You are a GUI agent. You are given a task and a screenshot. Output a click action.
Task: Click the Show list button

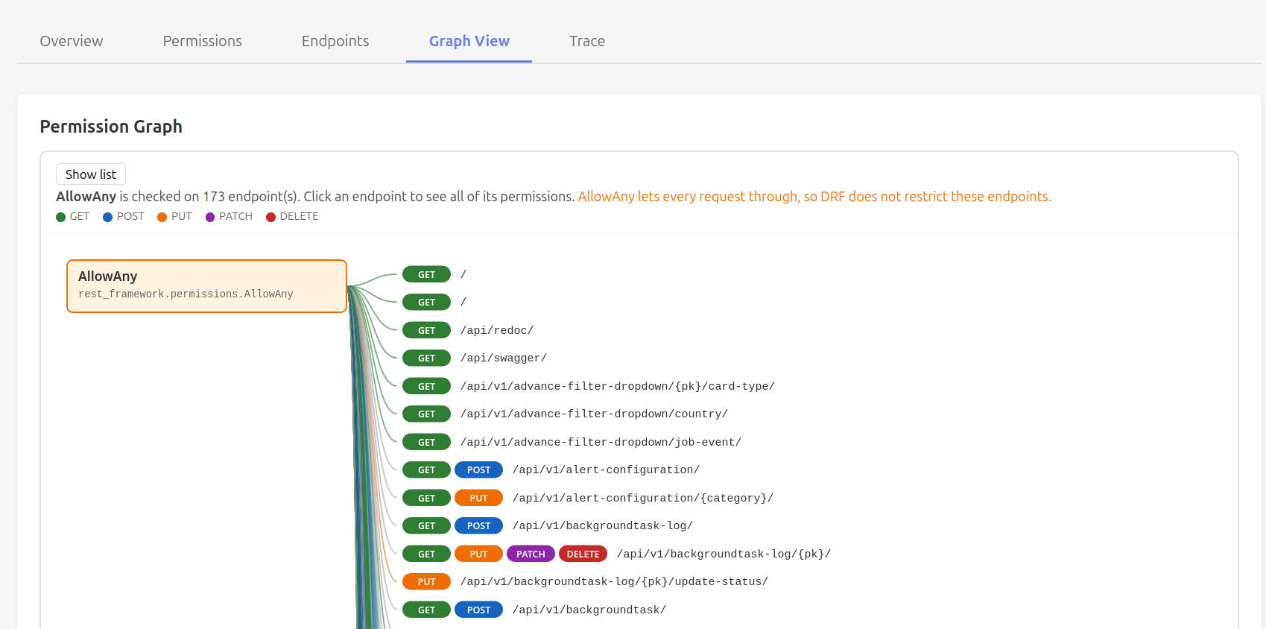[91, 174]
